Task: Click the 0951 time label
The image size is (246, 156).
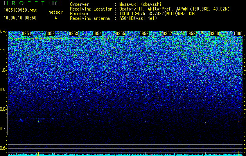Action: [x=27, y=34]
